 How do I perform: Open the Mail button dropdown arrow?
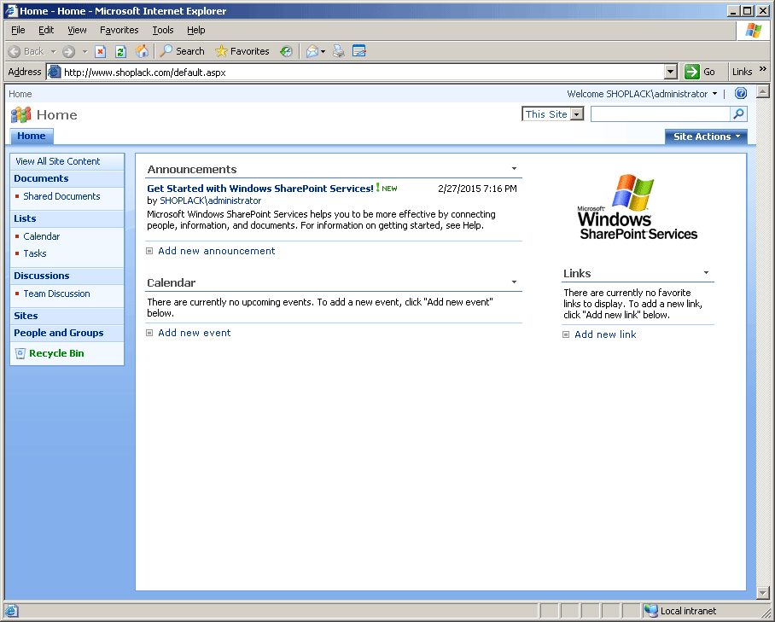[323, 51]
